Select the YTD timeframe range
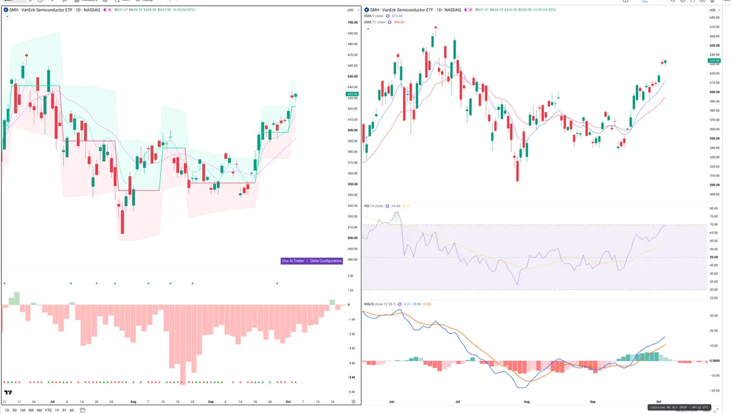This screenshot has width=731, height=414. coord(48,410)
